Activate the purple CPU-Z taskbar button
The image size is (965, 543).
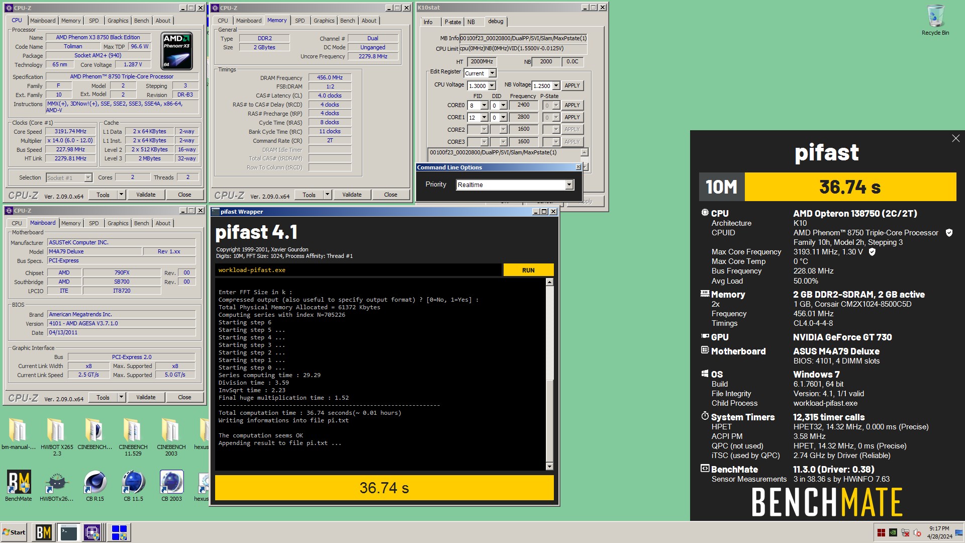pos(93,532)
